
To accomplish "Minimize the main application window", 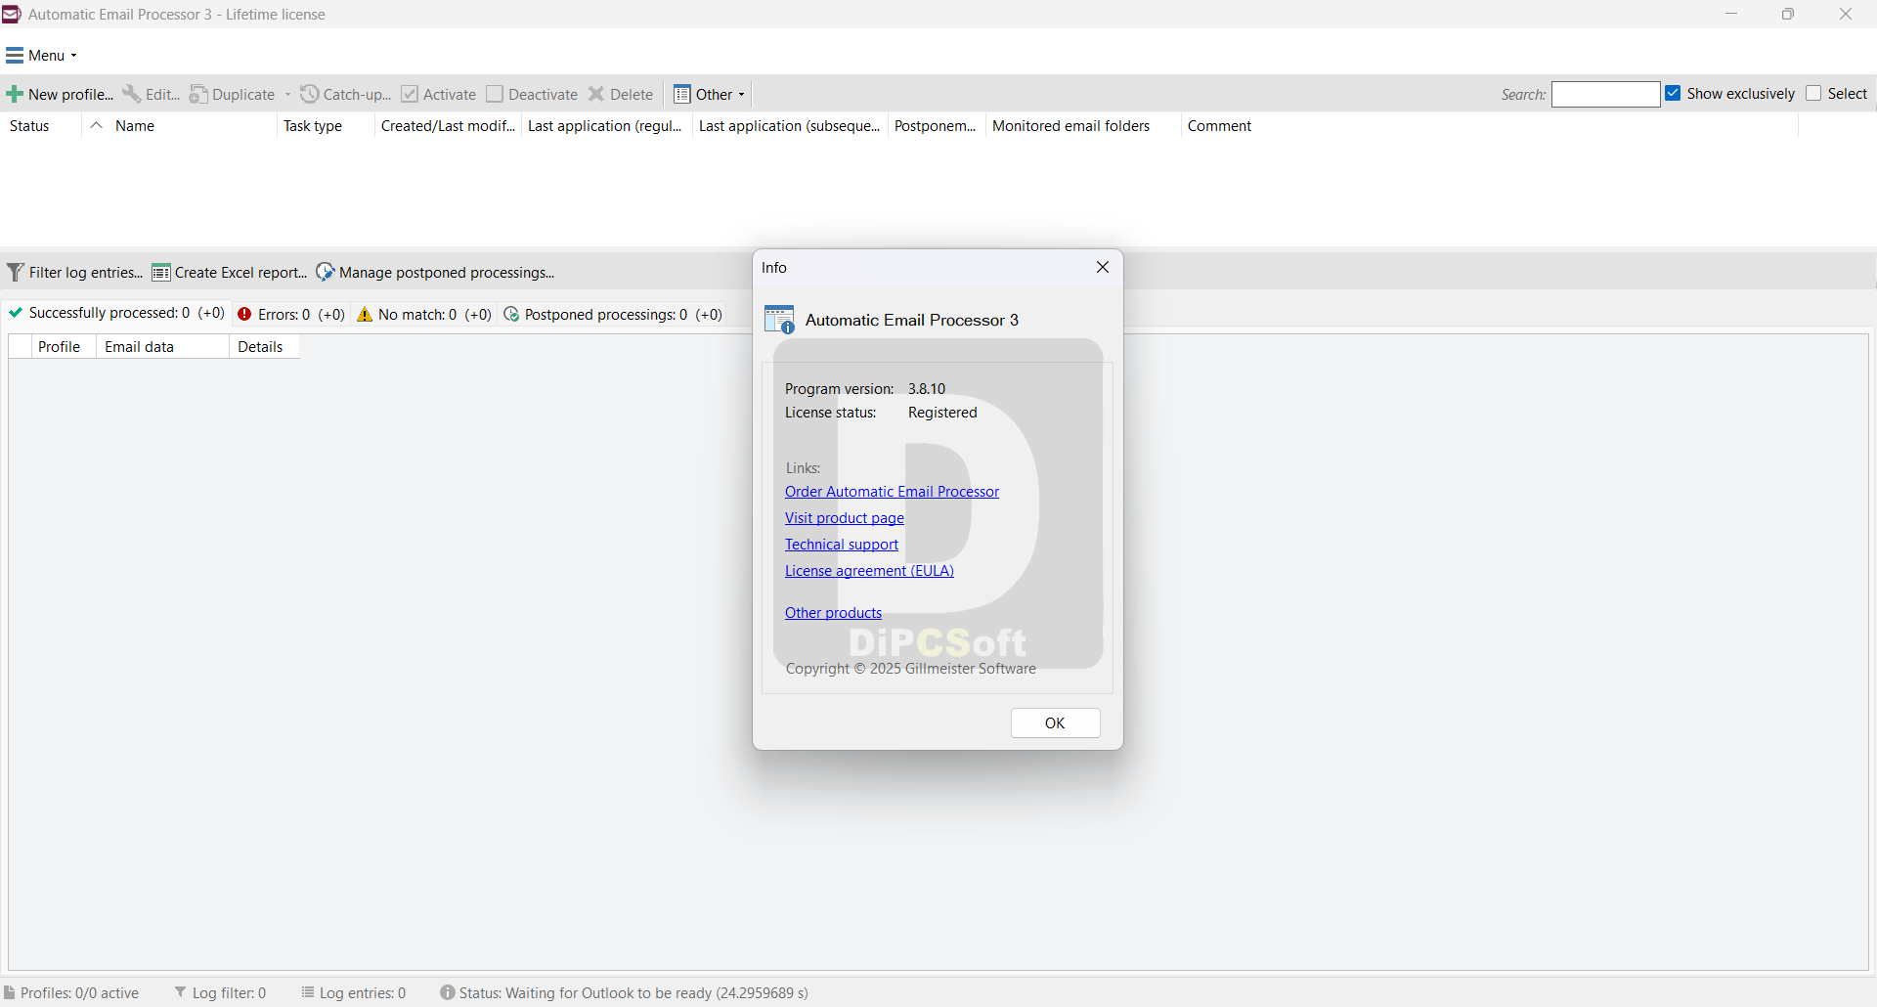I will (1731, 14).
